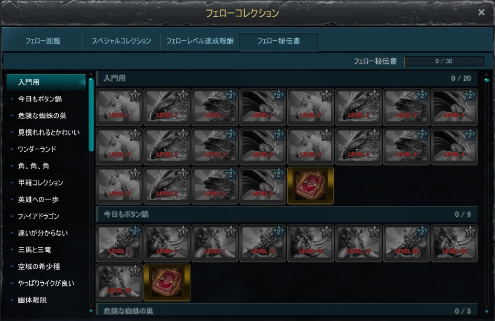Click the フェロー秘伝書 progress bar 0 / 30
This screenshot has height=321, width=495.
tap(444, 61)
